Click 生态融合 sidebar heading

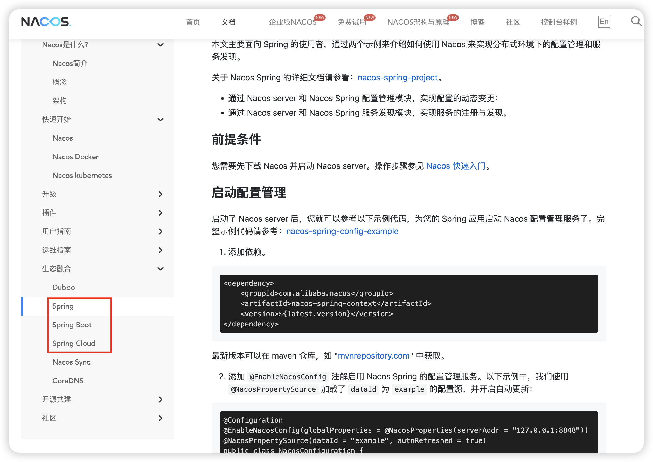pos(56,269)
